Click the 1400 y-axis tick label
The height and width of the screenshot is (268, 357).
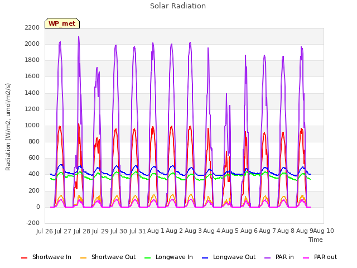point(32,93)
